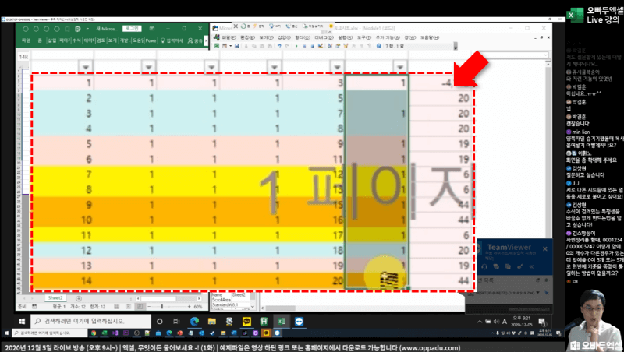The height and width of the screenshot is (352, 624).
Task: Click the Run macro play icon in VBA toolbar
Action: click(x=296, y=45)
